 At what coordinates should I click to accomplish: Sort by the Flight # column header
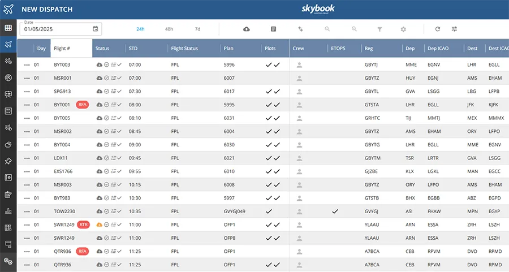tap(71, 49)
